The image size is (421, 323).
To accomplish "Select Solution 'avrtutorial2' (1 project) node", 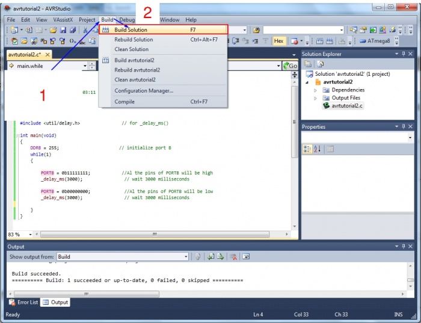I will [348, 74].
